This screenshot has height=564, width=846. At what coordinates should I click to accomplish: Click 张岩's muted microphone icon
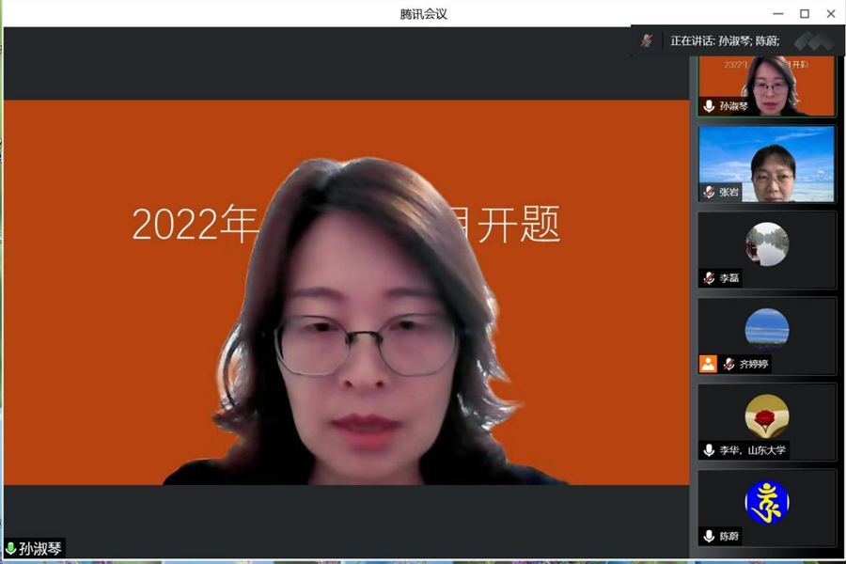[709, 192]
